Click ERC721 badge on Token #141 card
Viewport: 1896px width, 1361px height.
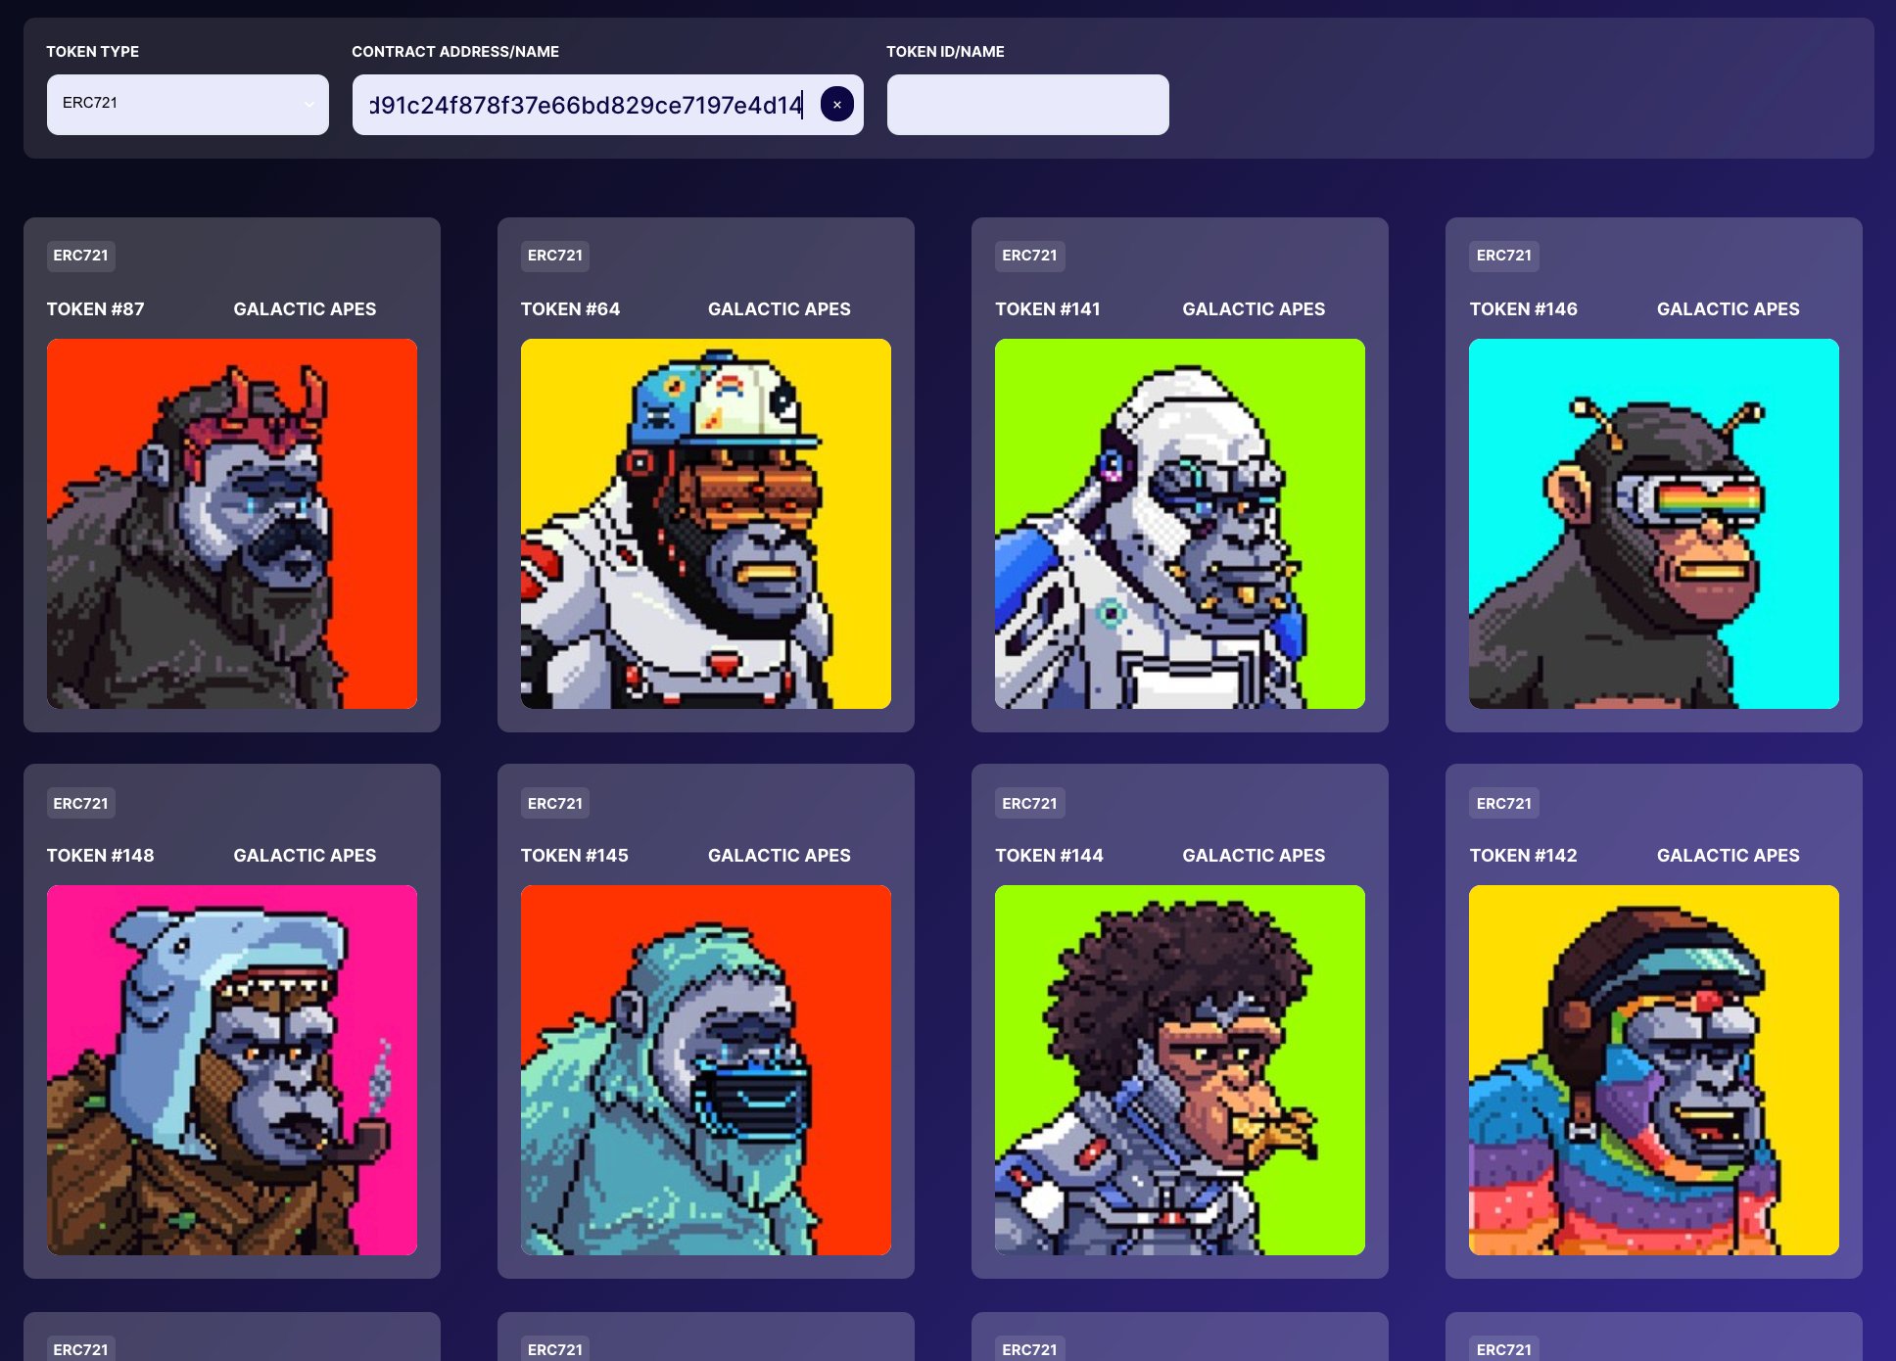1029,256
